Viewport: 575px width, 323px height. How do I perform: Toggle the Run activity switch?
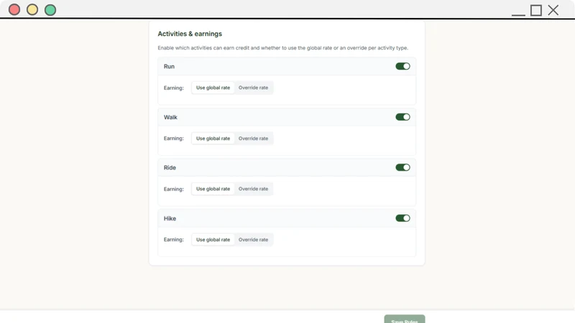coord(402,66)
